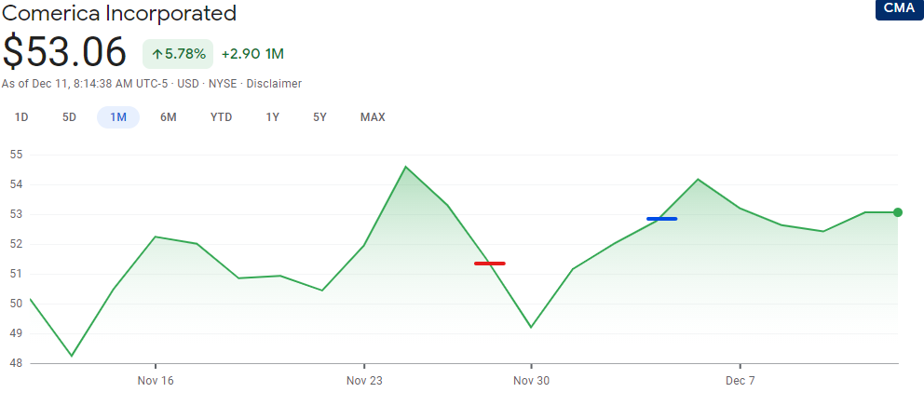Click the red marker on the chart
The width and height of the screenshot is (924, 406).
489,264
